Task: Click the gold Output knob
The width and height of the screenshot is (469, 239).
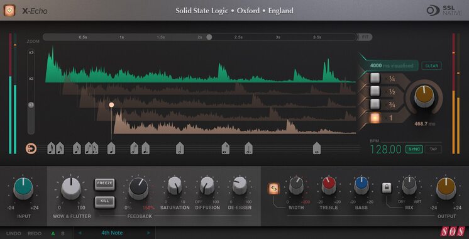Action: point(446,189)
